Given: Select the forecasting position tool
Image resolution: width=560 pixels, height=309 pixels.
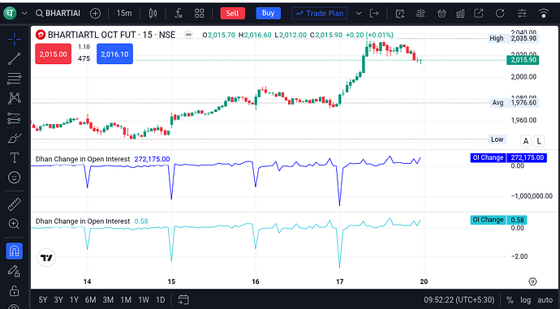Looking at the screenshot, I should (15, 118).
